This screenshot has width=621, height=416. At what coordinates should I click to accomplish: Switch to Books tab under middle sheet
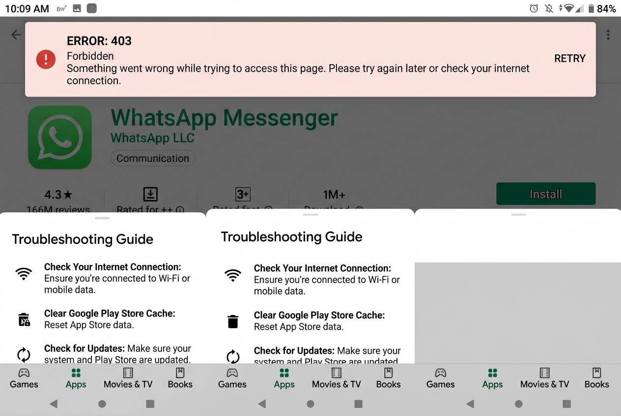[389, 378]
